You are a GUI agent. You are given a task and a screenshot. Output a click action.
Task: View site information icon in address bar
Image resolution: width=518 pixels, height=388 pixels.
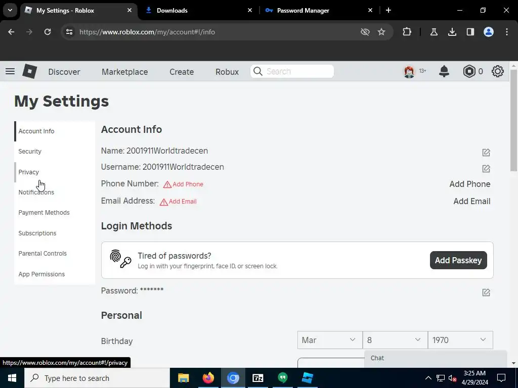tap(69, 32)
